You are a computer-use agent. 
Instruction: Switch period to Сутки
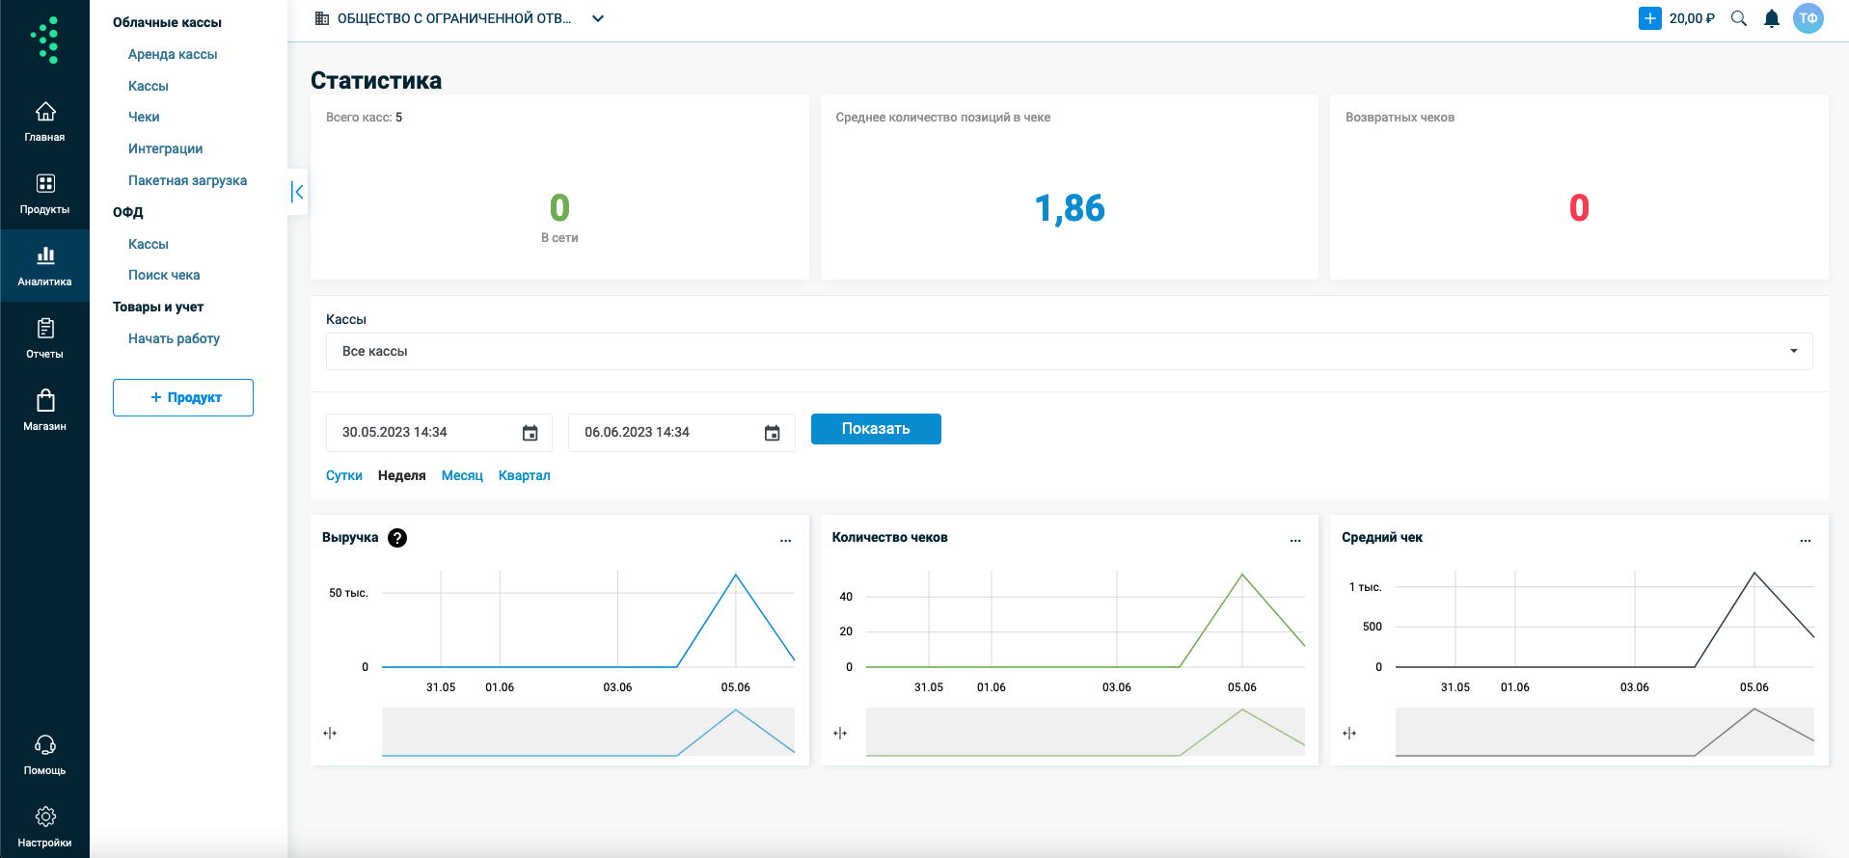click(344, 475)
